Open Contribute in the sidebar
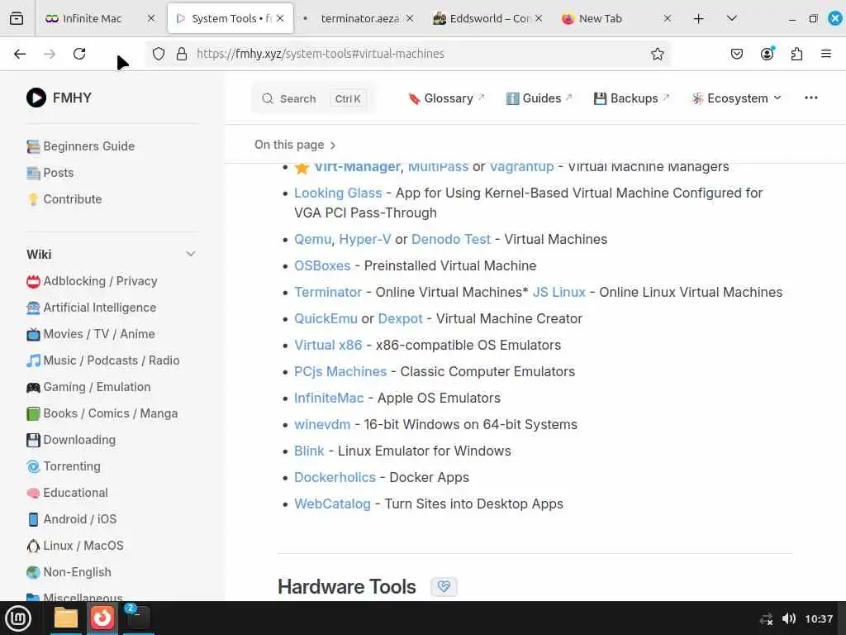This screenshot has height=635, width=846. tap(64, 199)
